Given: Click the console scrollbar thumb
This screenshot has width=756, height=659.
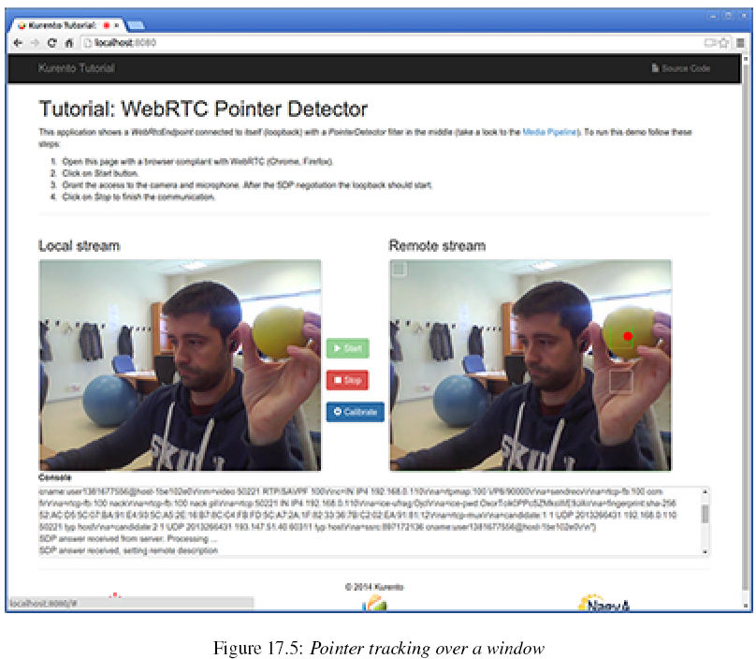Looking at the screenshot, I should pos(705,514).
